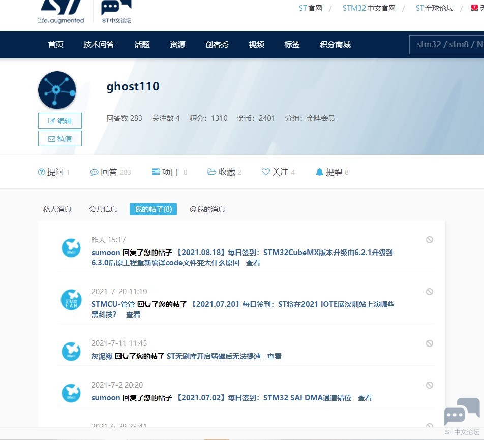Open the STM32 SAI DMA通道错位 post
This screenshot has width=484, height=440.
pos(264,398)
